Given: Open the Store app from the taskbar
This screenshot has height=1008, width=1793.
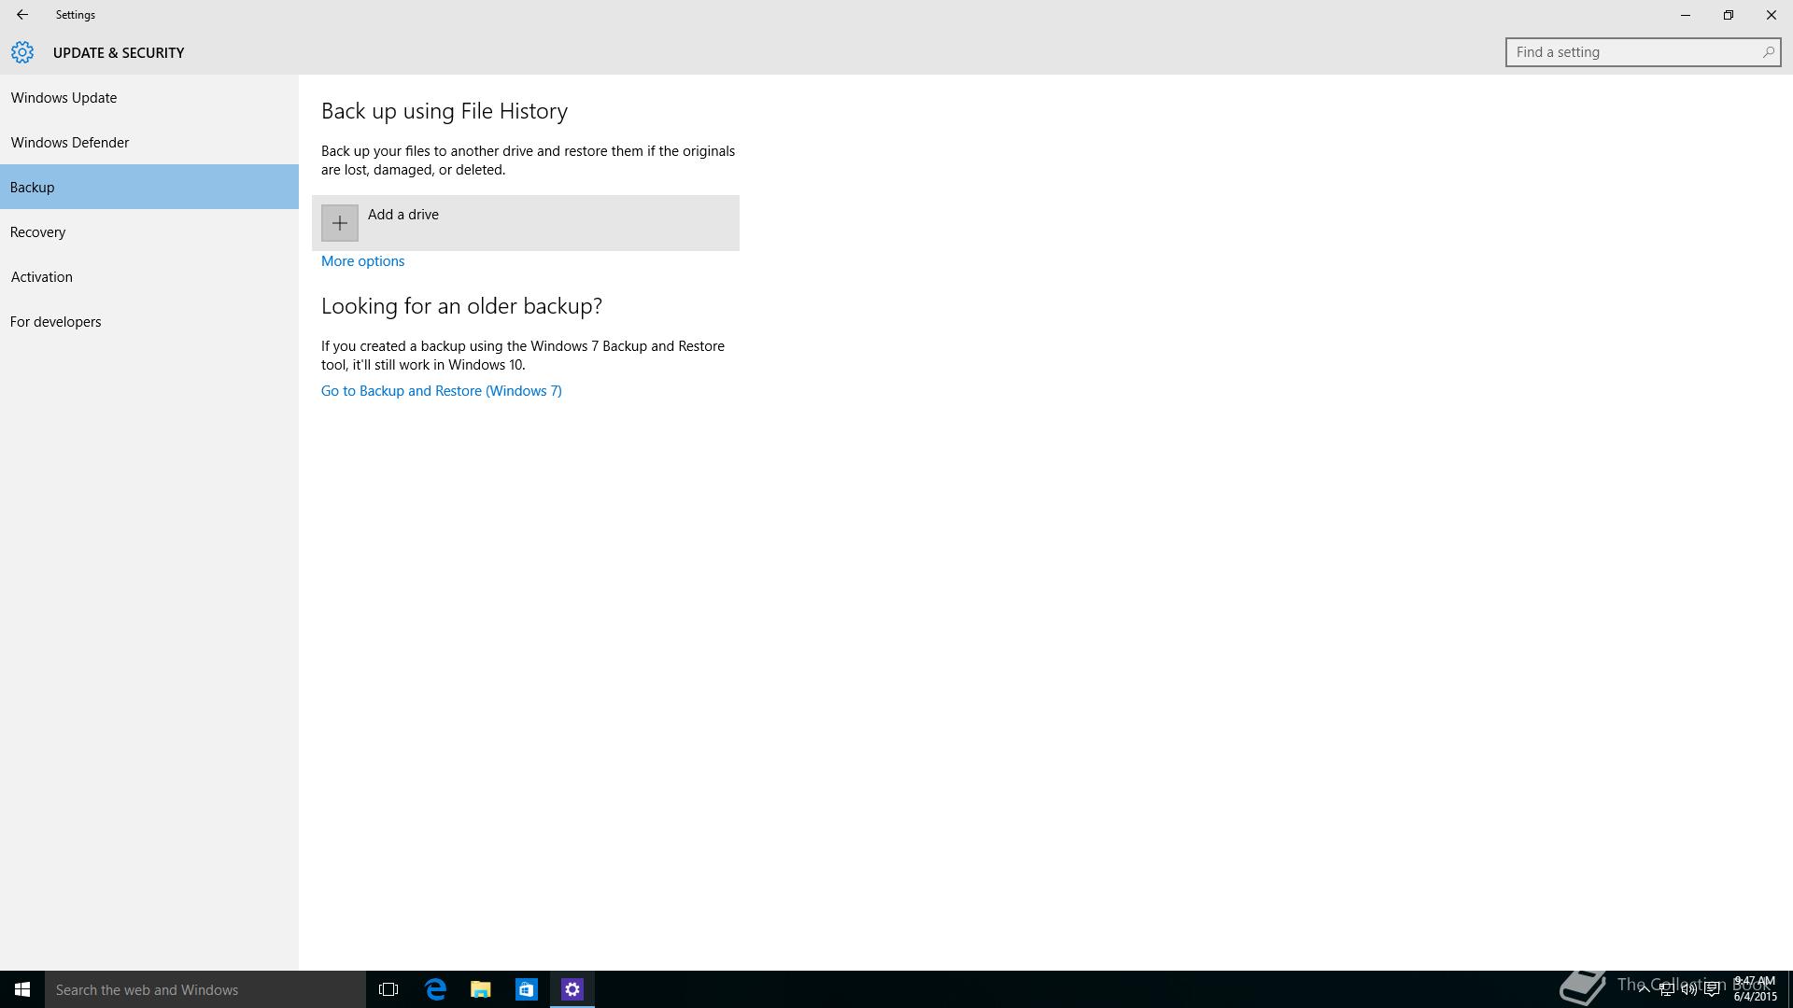Looking at the screenshot, I should coord(527,989).
